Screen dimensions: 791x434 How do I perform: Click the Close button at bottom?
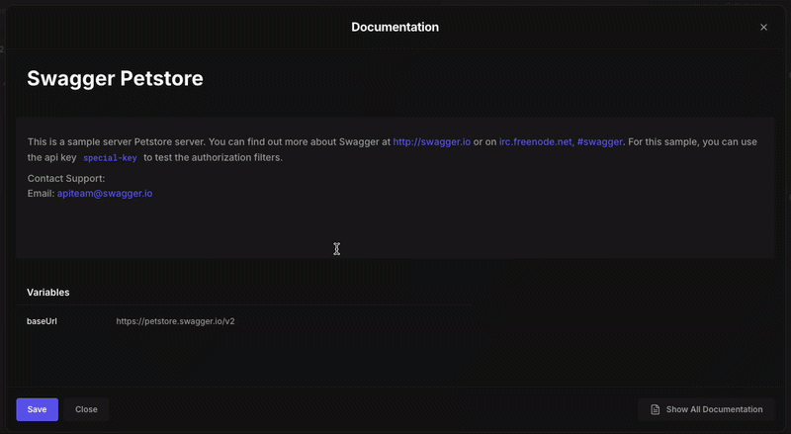pyautogui.click(x=86, y=409)
